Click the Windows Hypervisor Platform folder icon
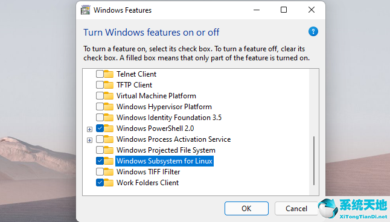 pos(109,107)
